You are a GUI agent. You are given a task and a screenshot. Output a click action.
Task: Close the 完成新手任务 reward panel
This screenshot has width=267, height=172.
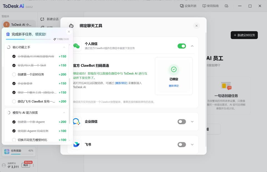[x=69, y=32]
